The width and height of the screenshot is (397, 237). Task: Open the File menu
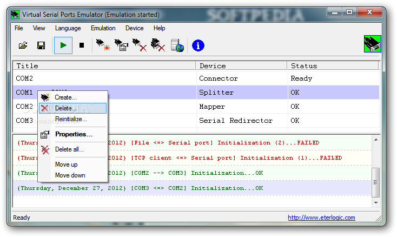[19, 28]
